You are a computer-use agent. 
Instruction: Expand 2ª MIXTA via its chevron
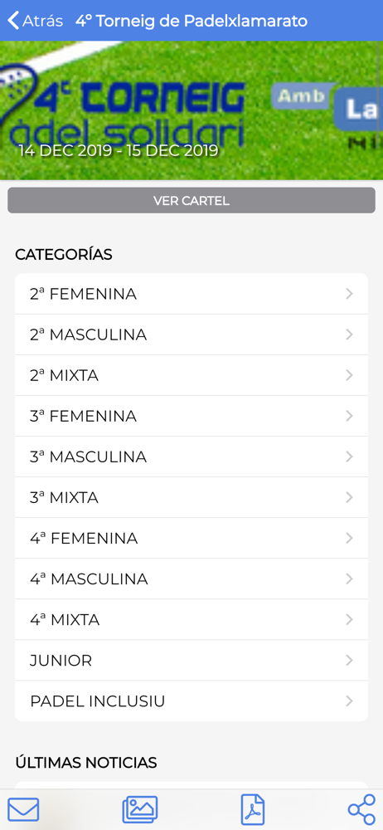[x=349, y=375]
